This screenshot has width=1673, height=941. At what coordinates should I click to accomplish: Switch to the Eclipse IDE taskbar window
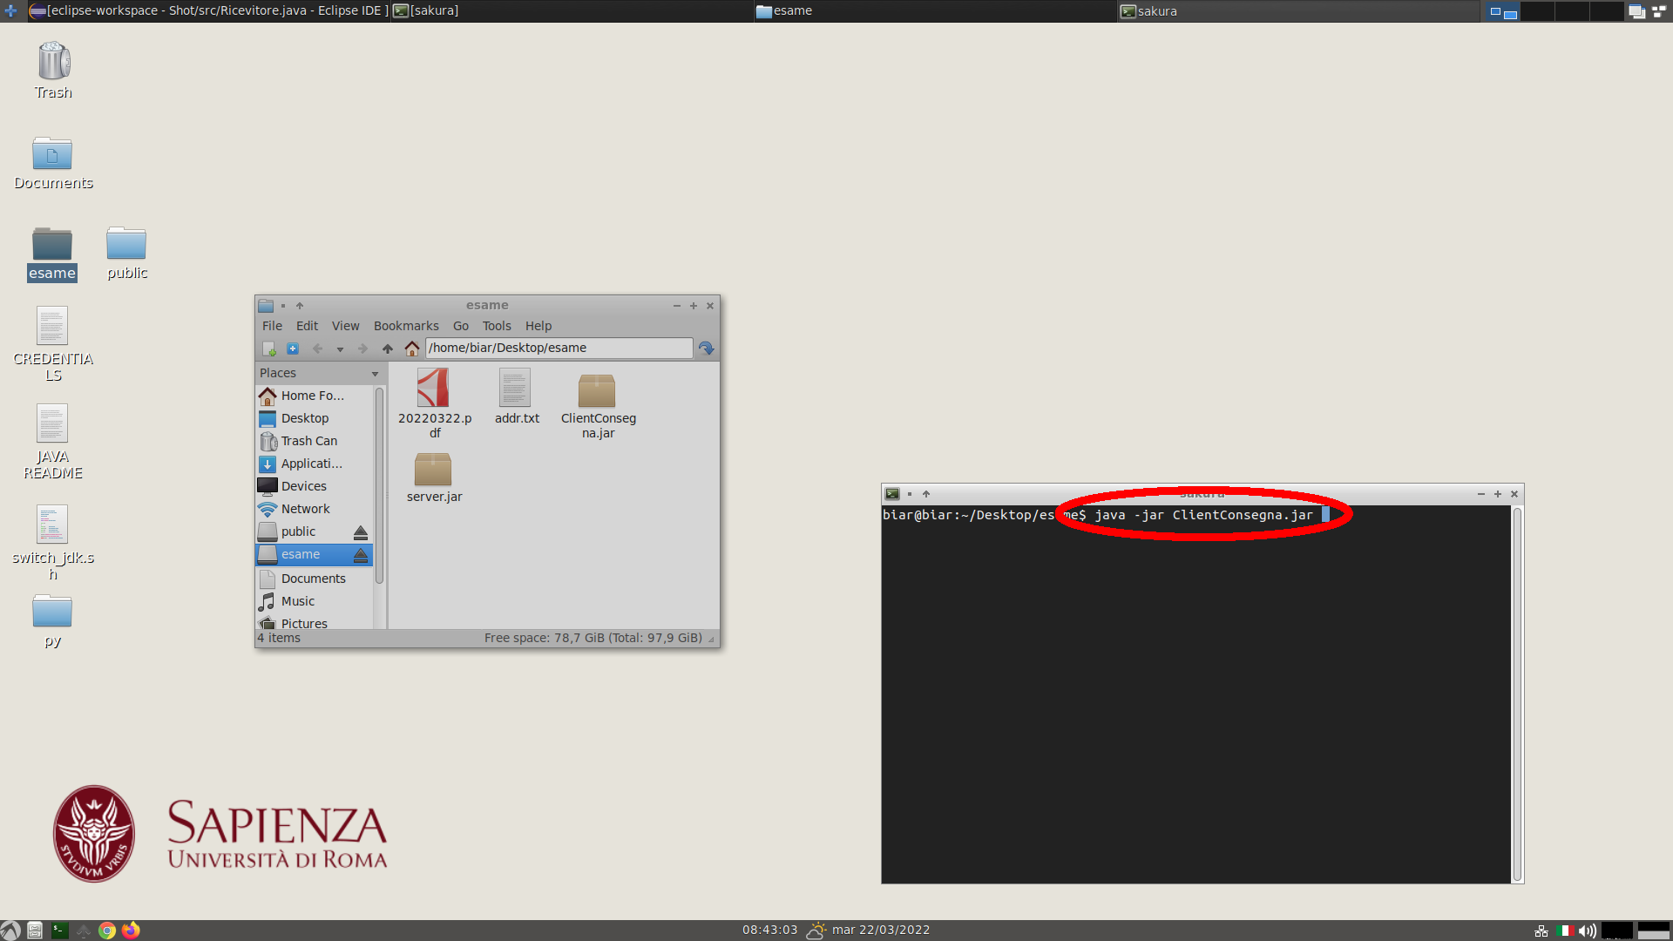pos(209,10)
